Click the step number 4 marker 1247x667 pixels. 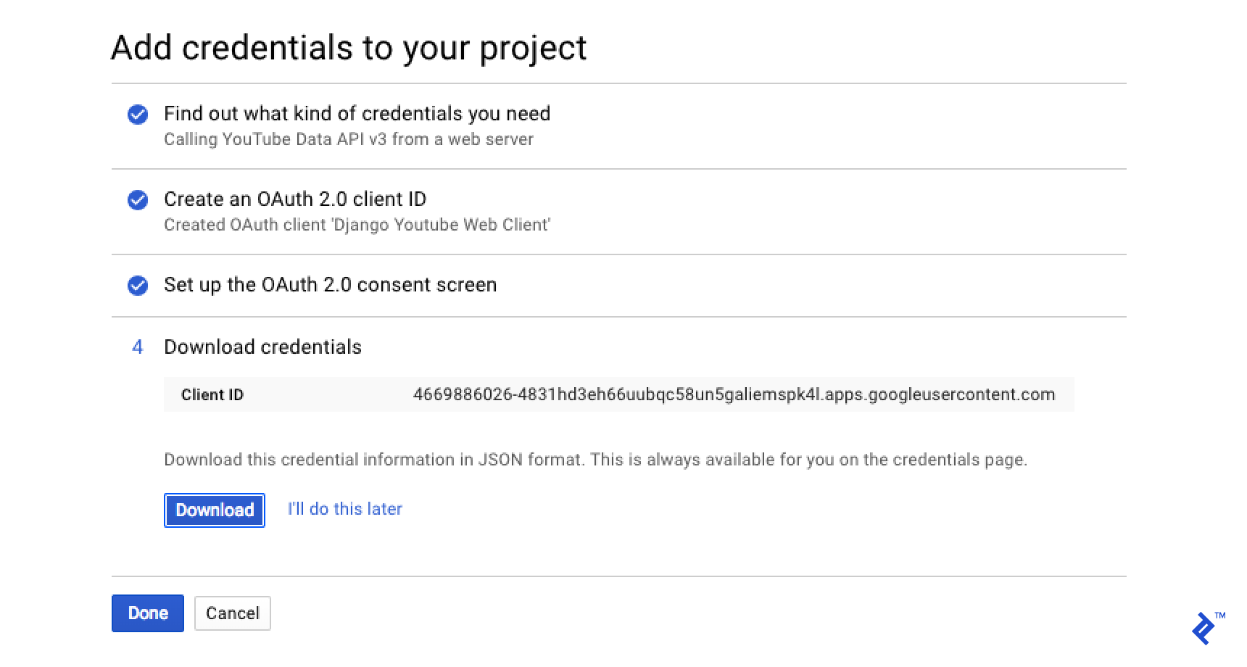(138, 348)
